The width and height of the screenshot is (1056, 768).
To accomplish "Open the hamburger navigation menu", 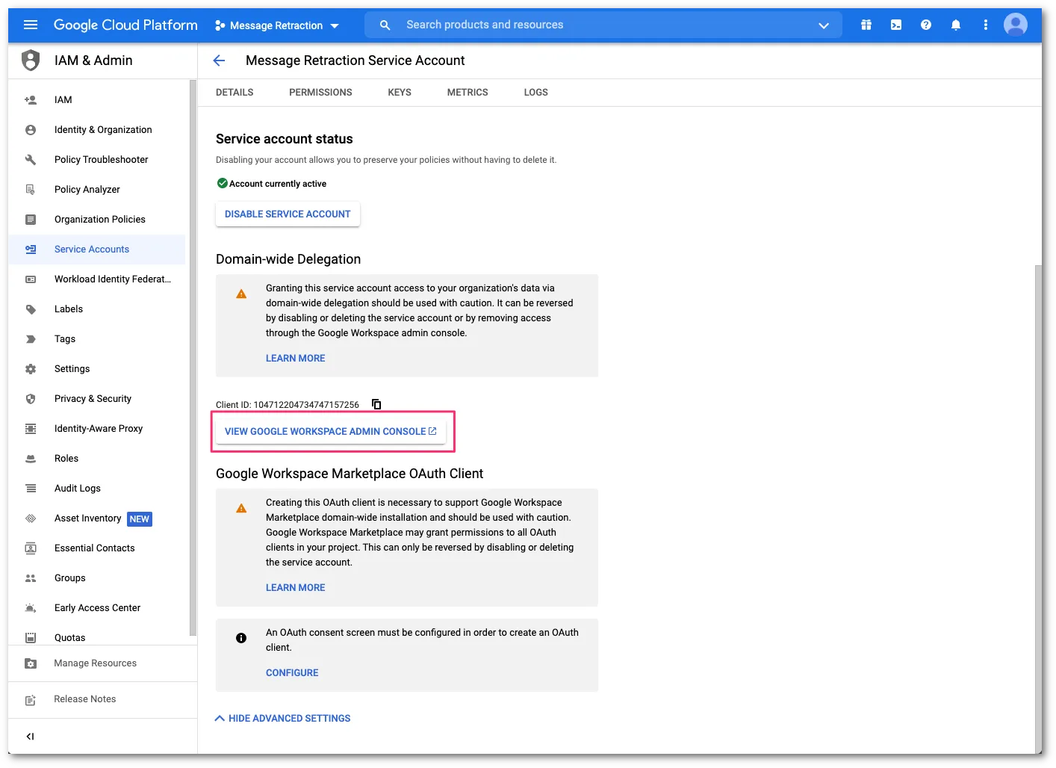I will click(31, 24).
